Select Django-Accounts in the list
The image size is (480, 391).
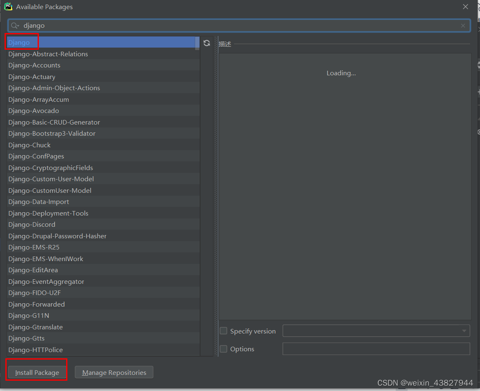[103, 65]
